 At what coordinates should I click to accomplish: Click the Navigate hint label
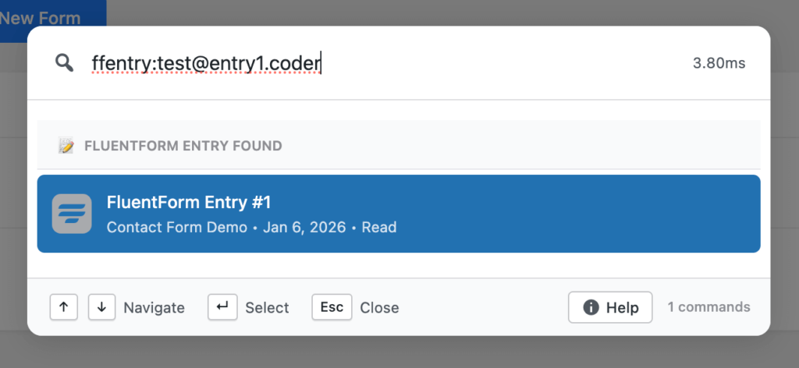coord(154,308)
